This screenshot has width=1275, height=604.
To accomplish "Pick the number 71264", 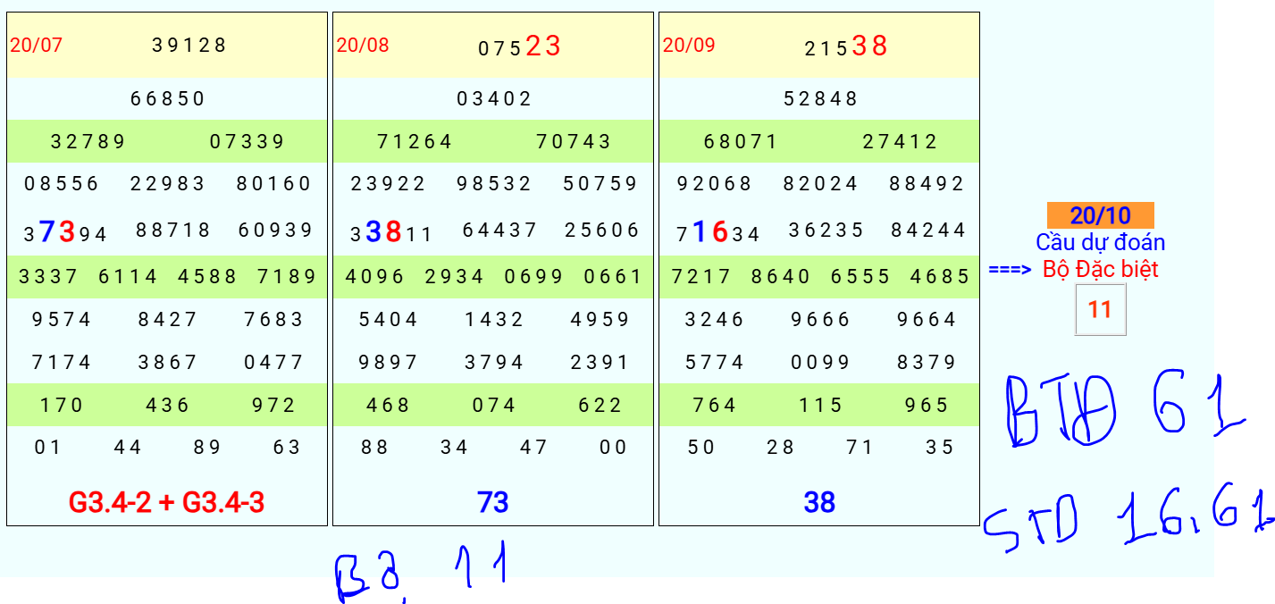I will coord(415,141).
